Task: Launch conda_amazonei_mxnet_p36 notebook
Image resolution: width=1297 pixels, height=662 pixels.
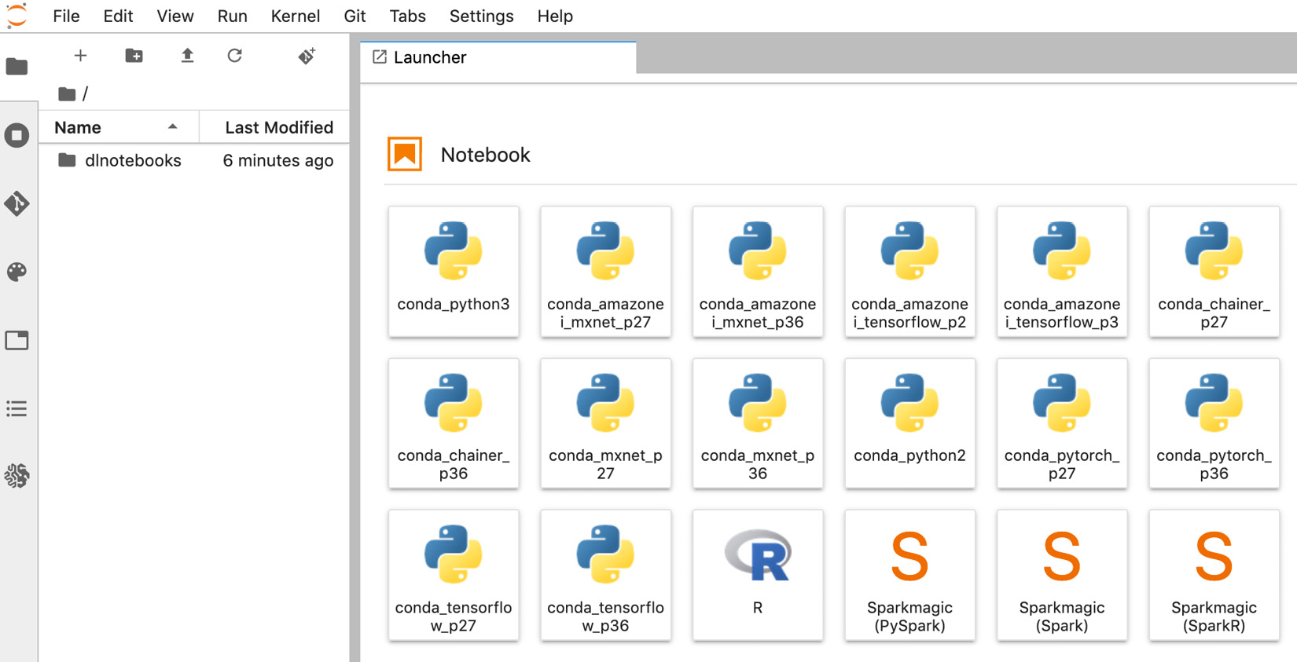Action: (x=758, y=272)
